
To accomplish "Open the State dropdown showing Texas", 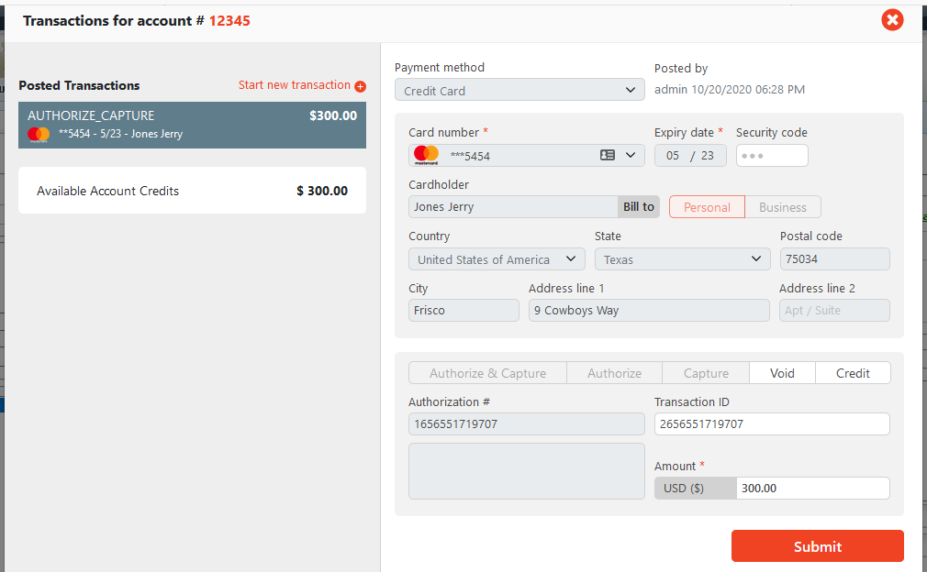I will pos(682,259).
